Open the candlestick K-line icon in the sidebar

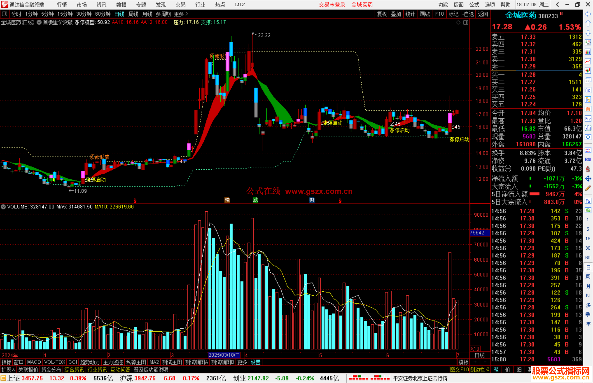588,71
